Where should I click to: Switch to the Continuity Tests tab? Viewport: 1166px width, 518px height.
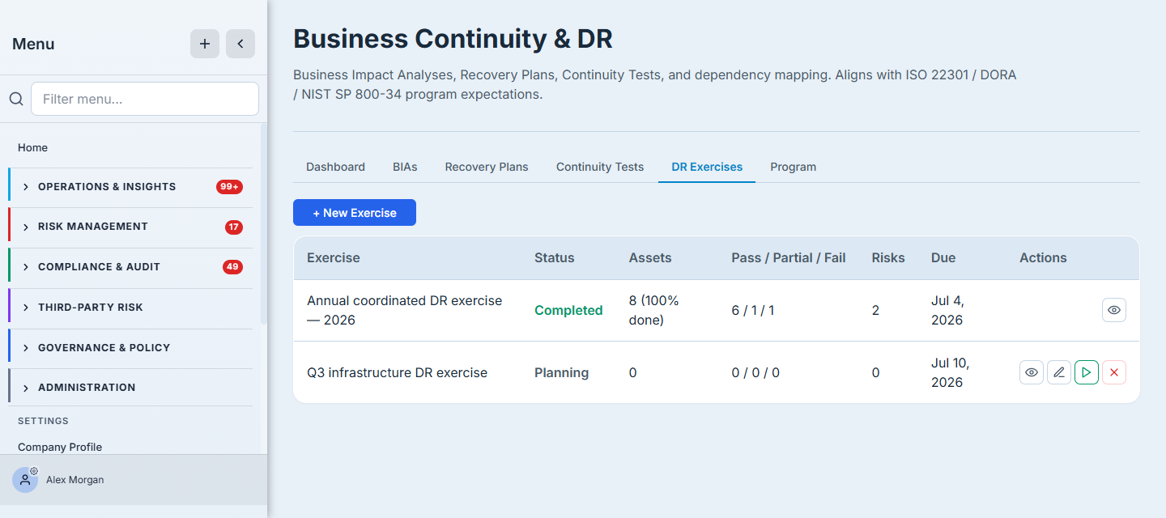(600, 167)
